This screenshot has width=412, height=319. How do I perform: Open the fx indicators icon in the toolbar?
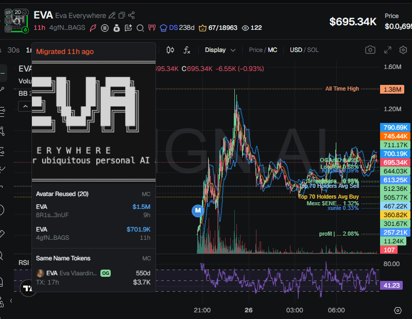pyautogui.click(x=186, y=50)
